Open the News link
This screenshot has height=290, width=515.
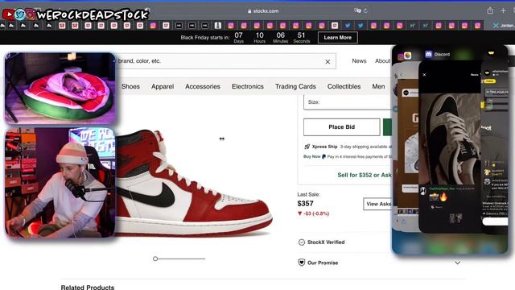(359, 61)
